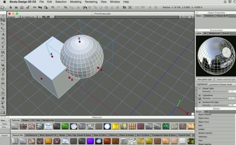This screenshot has width=236, height=145.
Task: Click the Paste clipboard toolbar icon
Action: (46, 7)
